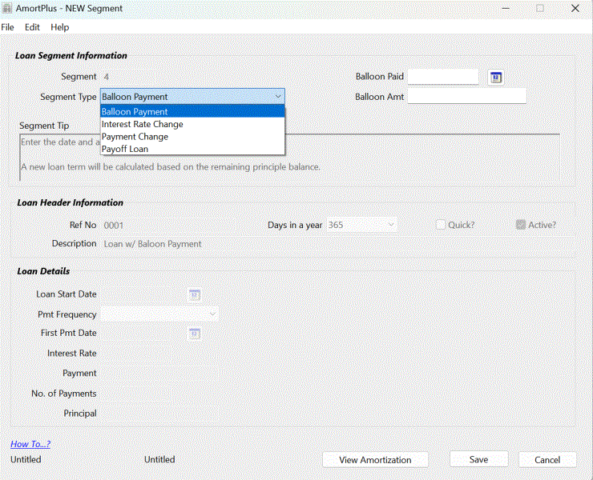Save the new segment
This screenshot has height=480, width=593.
[478, 459]
